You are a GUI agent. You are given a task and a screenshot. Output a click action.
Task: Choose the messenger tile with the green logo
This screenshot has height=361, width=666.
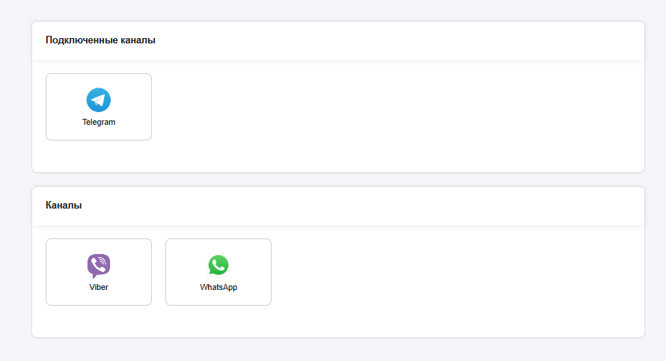click(219, 272)
